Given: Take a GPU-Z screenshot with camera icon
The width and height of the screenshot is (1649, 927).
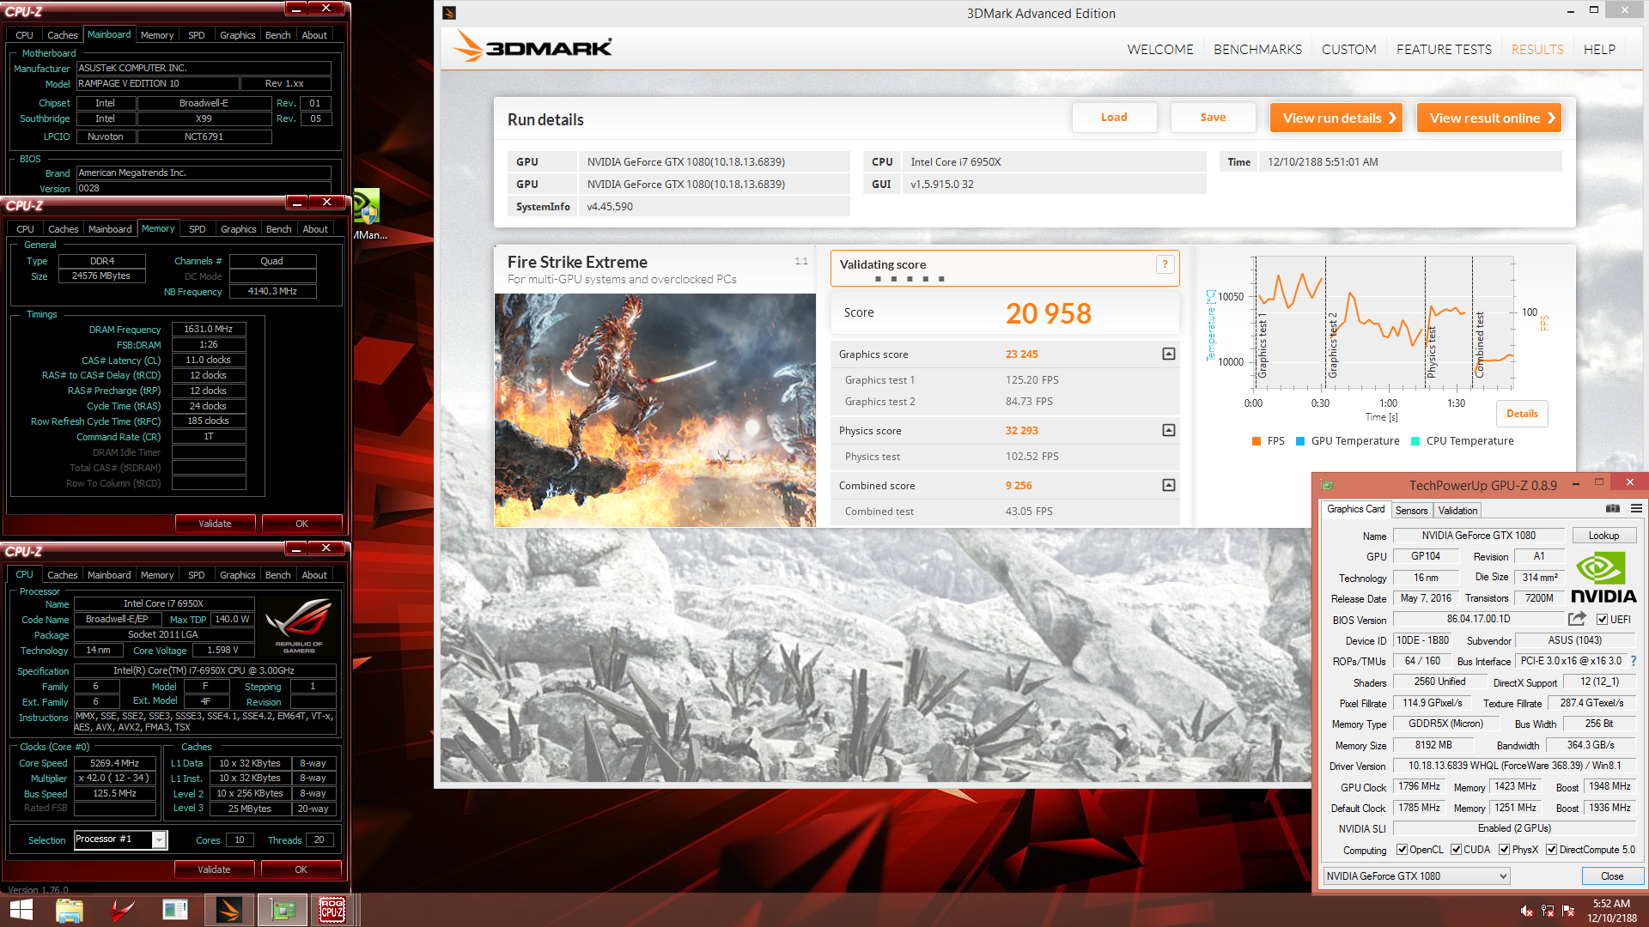Looking at the screenshot, I should coord(1613,509).
